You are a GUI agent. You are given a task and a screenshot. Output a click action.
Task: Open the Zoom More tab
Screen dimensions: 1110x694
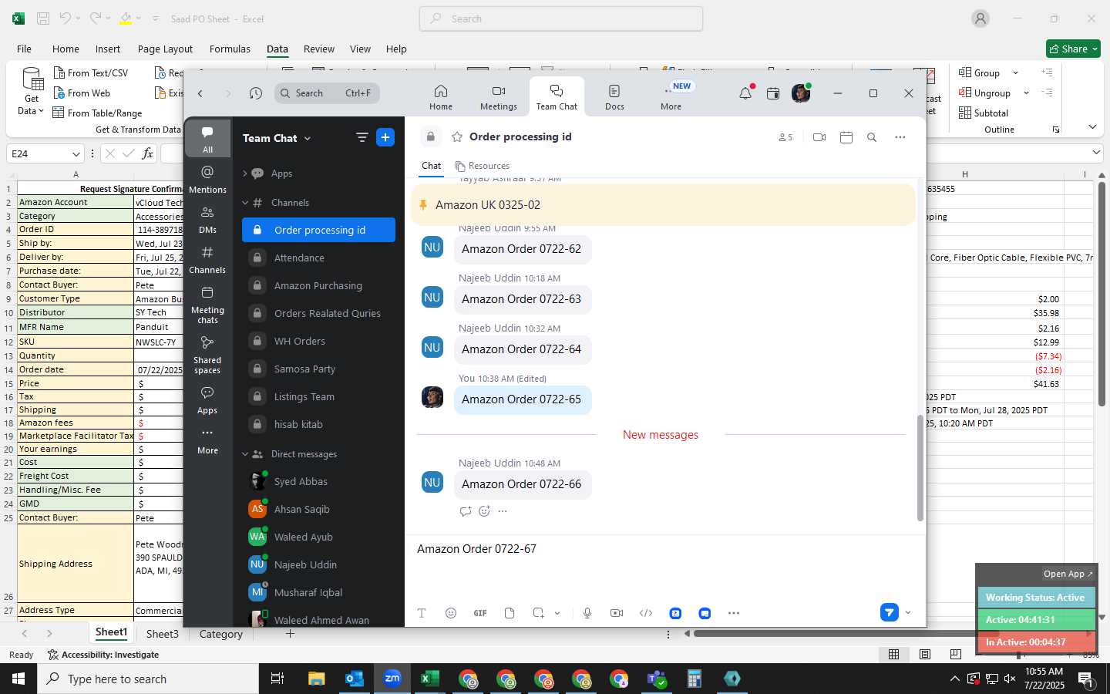pyautogui.click(x=671, y=97)
